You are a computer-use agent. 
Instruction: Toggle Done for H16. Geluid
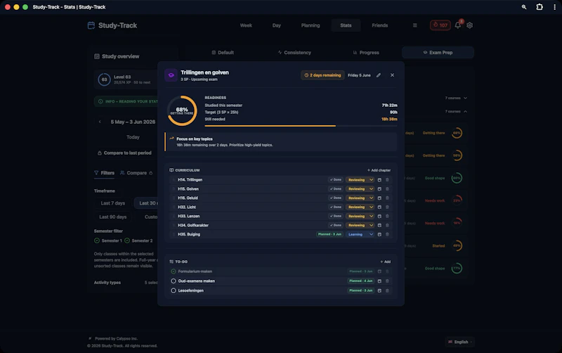point(336,198)
